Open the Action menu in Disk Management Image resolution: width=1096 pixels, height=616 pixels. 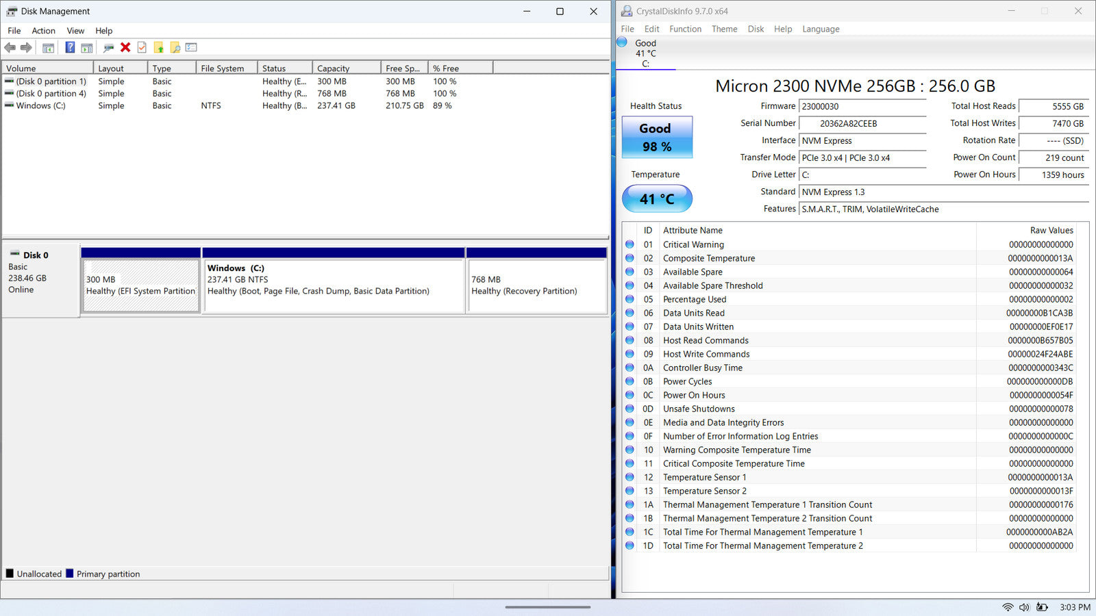tap(43, 31)
